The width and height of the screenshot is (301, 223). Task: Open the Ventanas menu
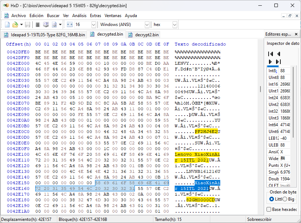pyautogui.click(x=113, y=16)
